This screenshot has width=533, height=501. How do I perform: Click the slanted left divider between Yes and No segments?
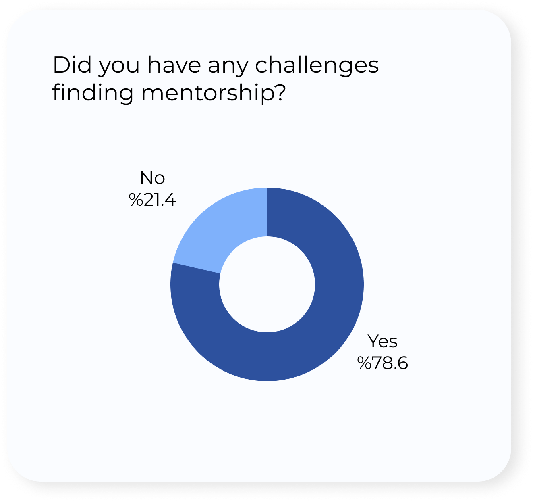pyautogui.click(x=197, y=268)
